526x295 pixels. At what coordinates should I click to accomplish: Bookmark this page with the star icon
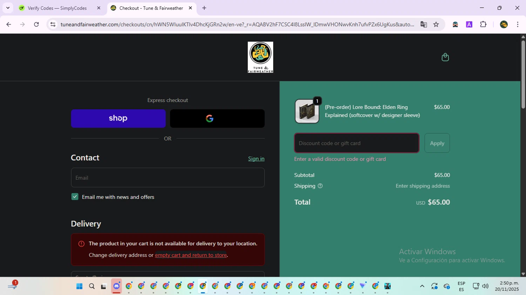(x=436, y=24)
